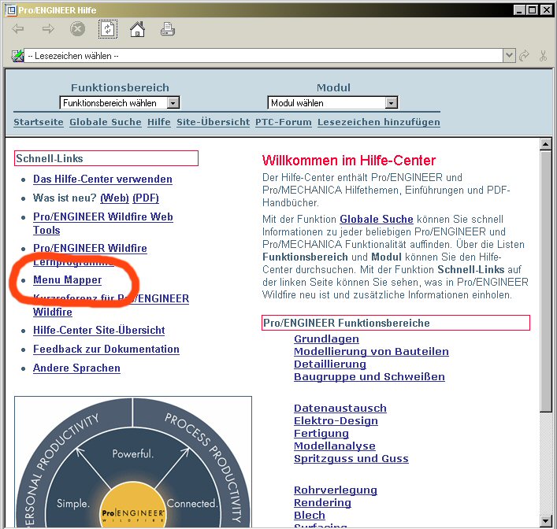
Task: Open the Was ist neu (PDF) link
Action: click(x=146, y=198)
